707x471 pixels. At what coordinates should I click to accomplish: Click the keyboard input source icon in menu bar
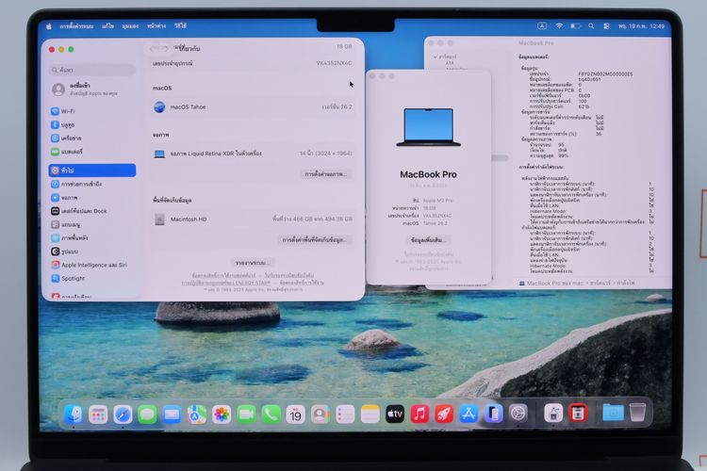pos(542,26)
